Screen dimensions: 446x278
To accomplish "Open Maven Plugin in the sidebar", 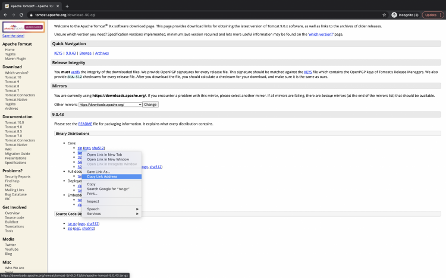I will coord(15,59).
